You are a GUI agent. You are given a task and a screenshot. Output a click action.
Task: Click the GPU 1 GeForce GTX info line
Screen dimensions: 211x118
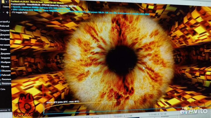point(80,11)
